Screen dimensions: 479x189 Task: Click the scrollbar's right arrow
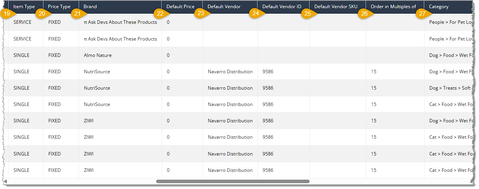pyautogui.click(x=472, y=181)
